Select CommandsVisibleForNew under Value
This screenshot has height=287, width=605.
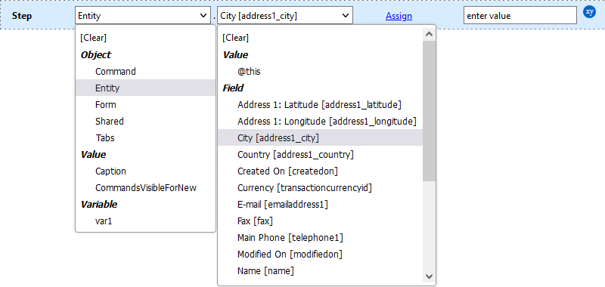point(145,187)
